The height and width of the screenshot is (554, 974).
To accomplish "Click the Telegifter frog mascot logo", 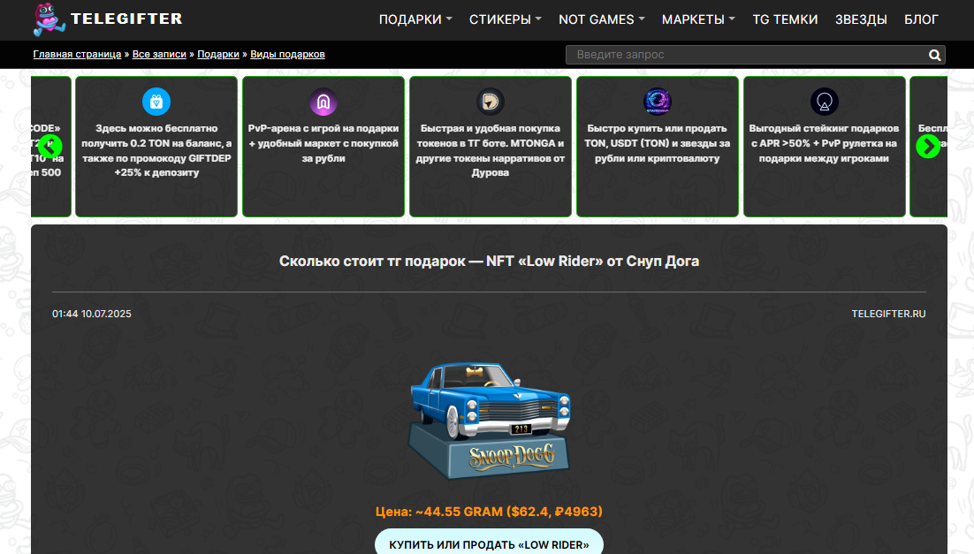I will click(x=49, y=19).
